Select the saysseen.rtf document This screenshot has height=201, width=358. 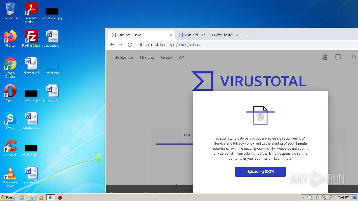pyautogui.click(x=31, y=175)
